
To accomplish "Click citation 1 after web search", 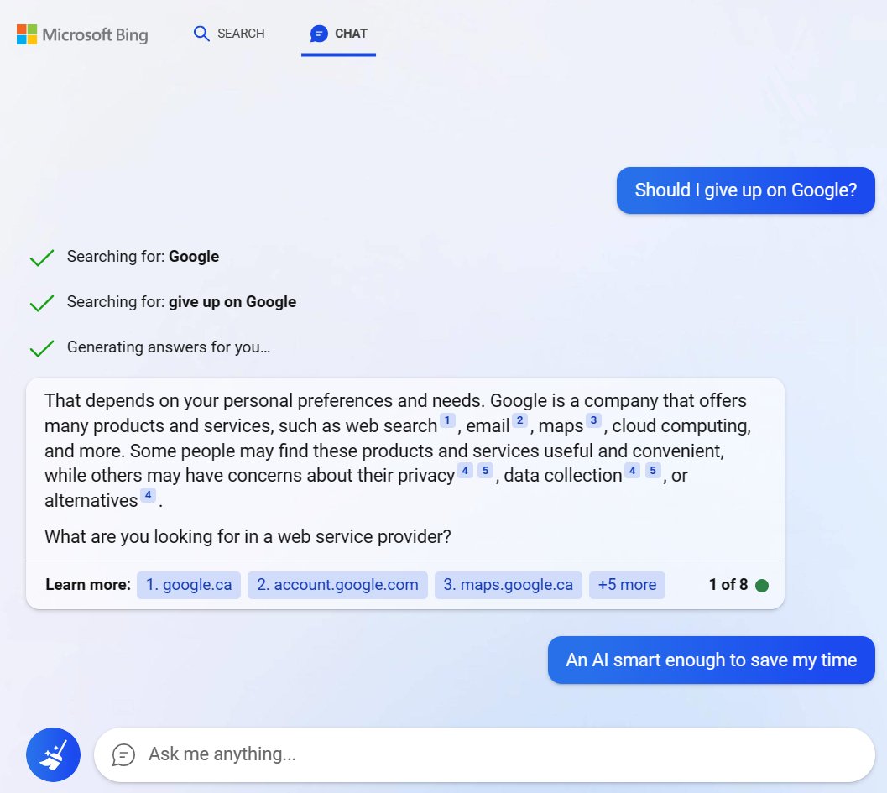I will [x=447, y=420].
